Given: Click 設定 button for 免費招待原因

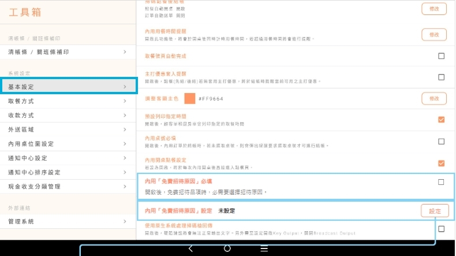Looking at the screenshot, I should click(x=434, y=211).
